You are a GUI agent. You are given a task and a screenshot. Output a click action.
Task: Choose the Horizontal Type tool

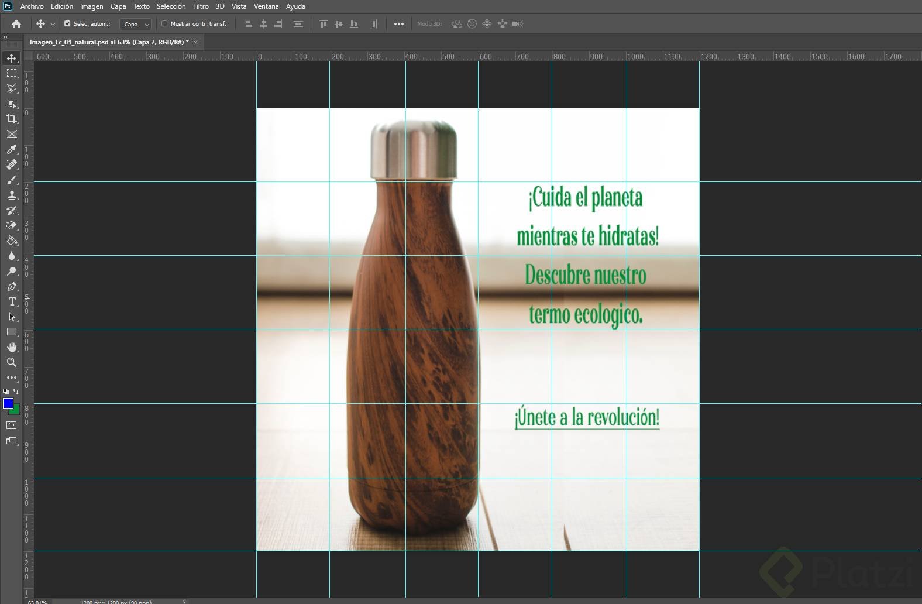tap(12, 301)
